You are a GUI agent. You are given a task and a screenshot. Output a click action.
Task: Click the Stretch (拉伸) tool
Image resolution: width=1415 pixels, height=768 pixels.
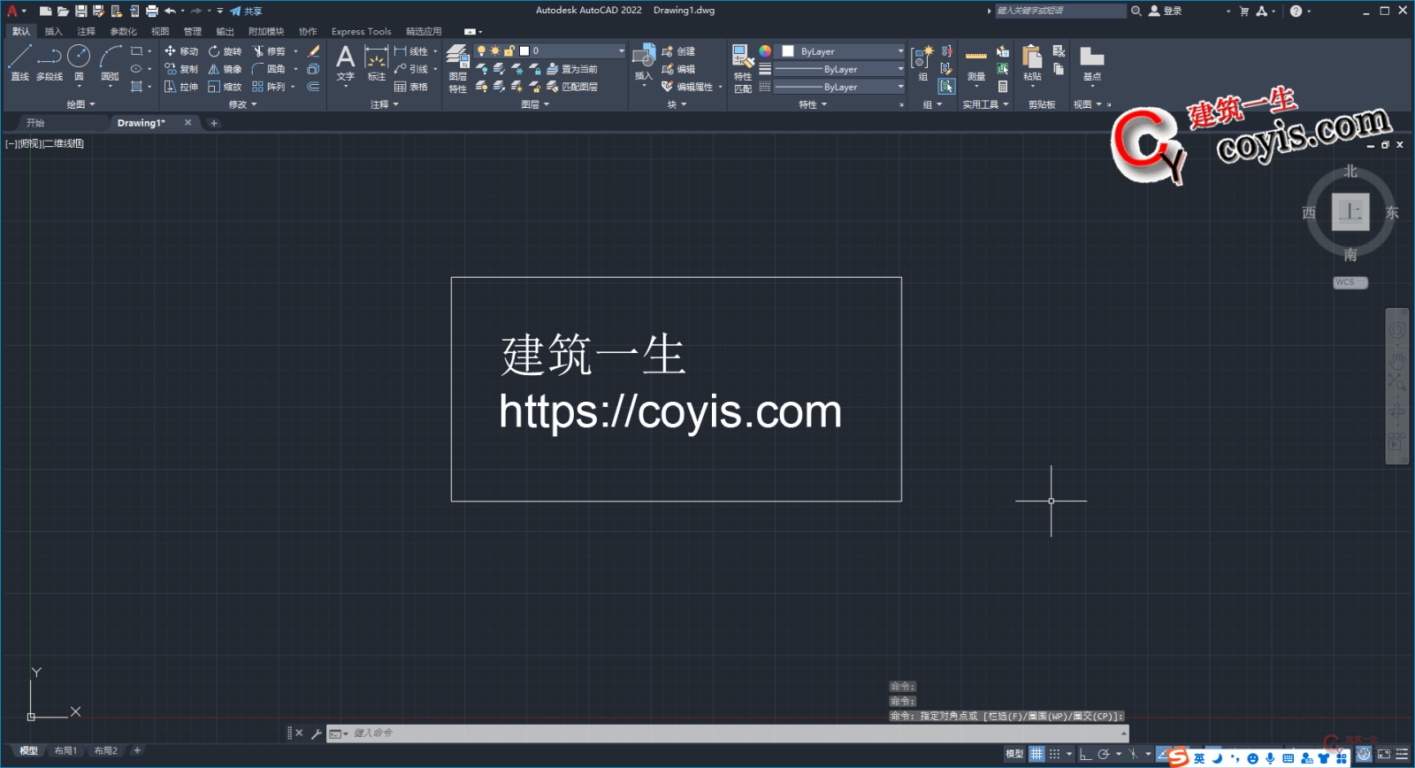[x=180, y=87]
